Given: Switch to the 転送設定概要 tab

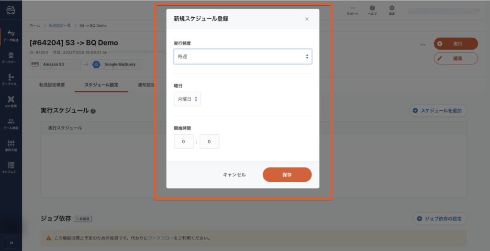Looking at the screenshot, I should coord(52,85).
